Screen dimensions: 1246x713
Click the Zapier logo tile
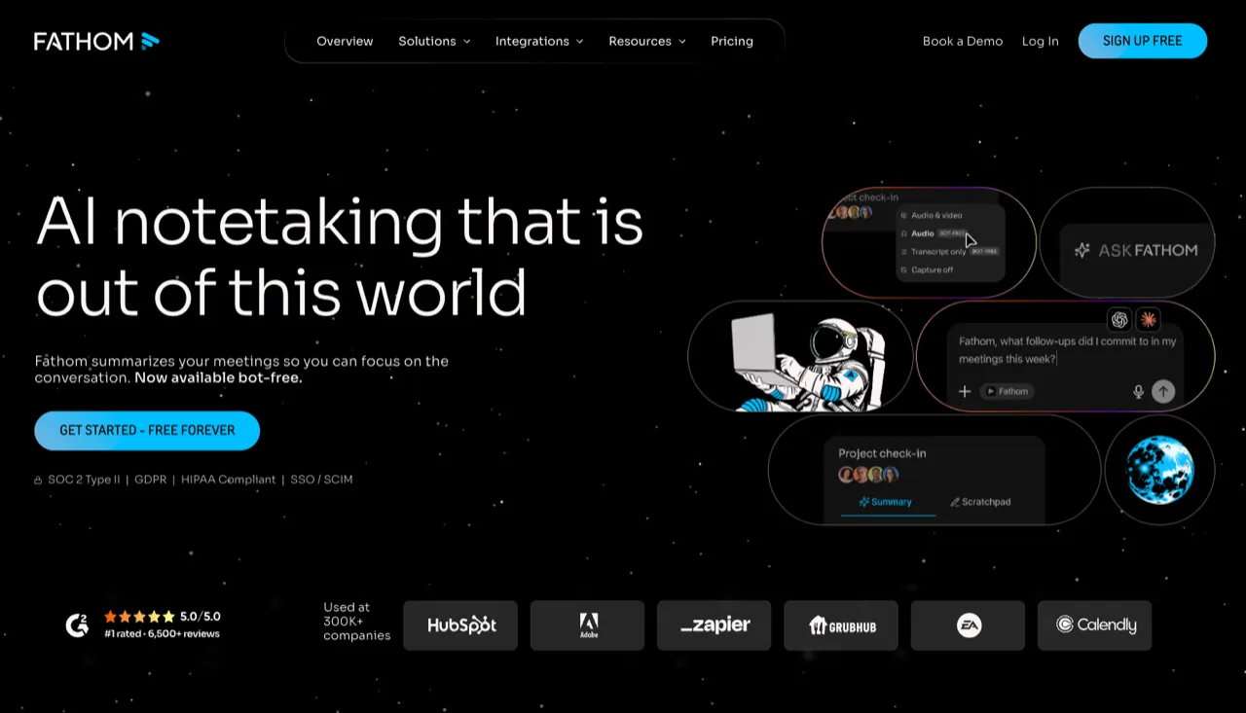(715, 625)
